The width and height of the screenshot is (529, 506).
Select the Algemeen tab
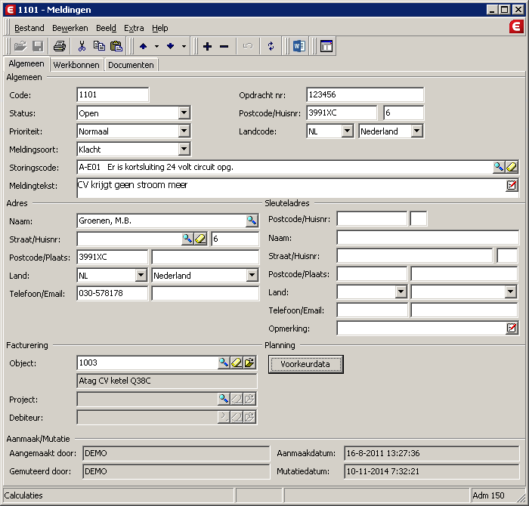pos(26,63)
